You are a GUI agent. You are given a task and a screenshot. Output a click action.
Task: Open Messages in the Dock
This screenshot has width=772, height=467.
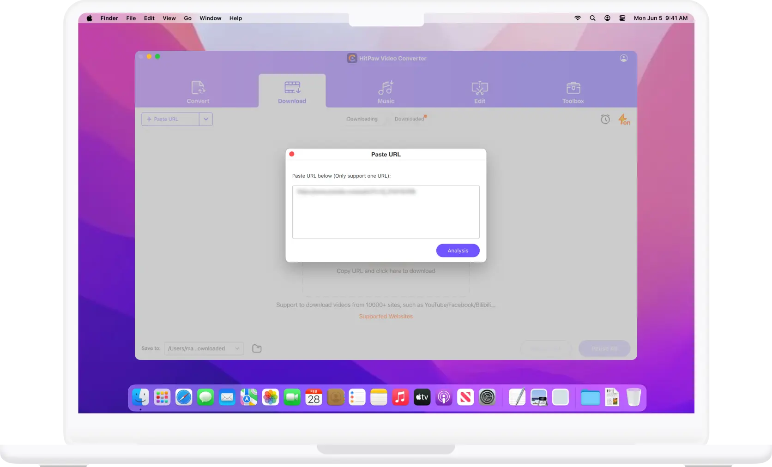(205, 397)
